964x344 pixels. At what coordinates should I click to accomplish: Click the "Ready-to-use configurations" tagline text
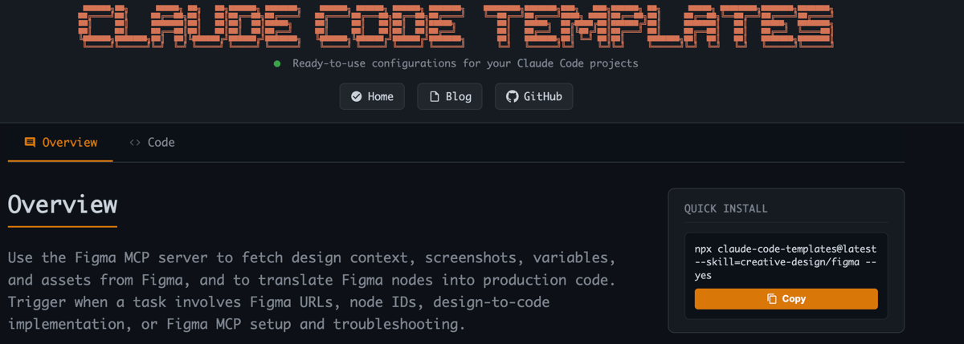tap(465, 63)
